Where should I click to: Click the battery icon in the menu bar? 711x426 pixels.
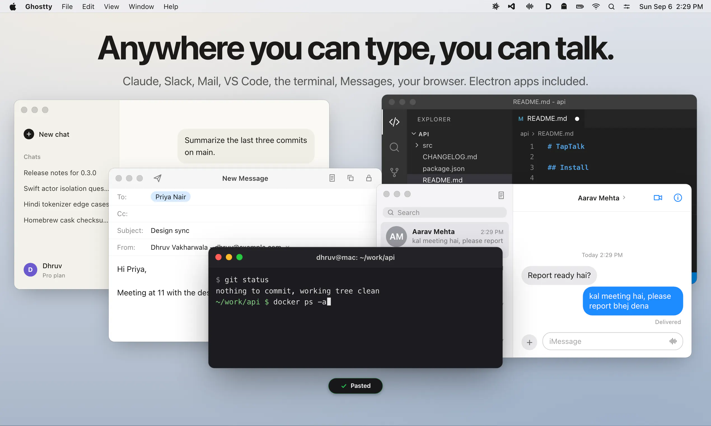pyautogui.click(x=580, y=6)
